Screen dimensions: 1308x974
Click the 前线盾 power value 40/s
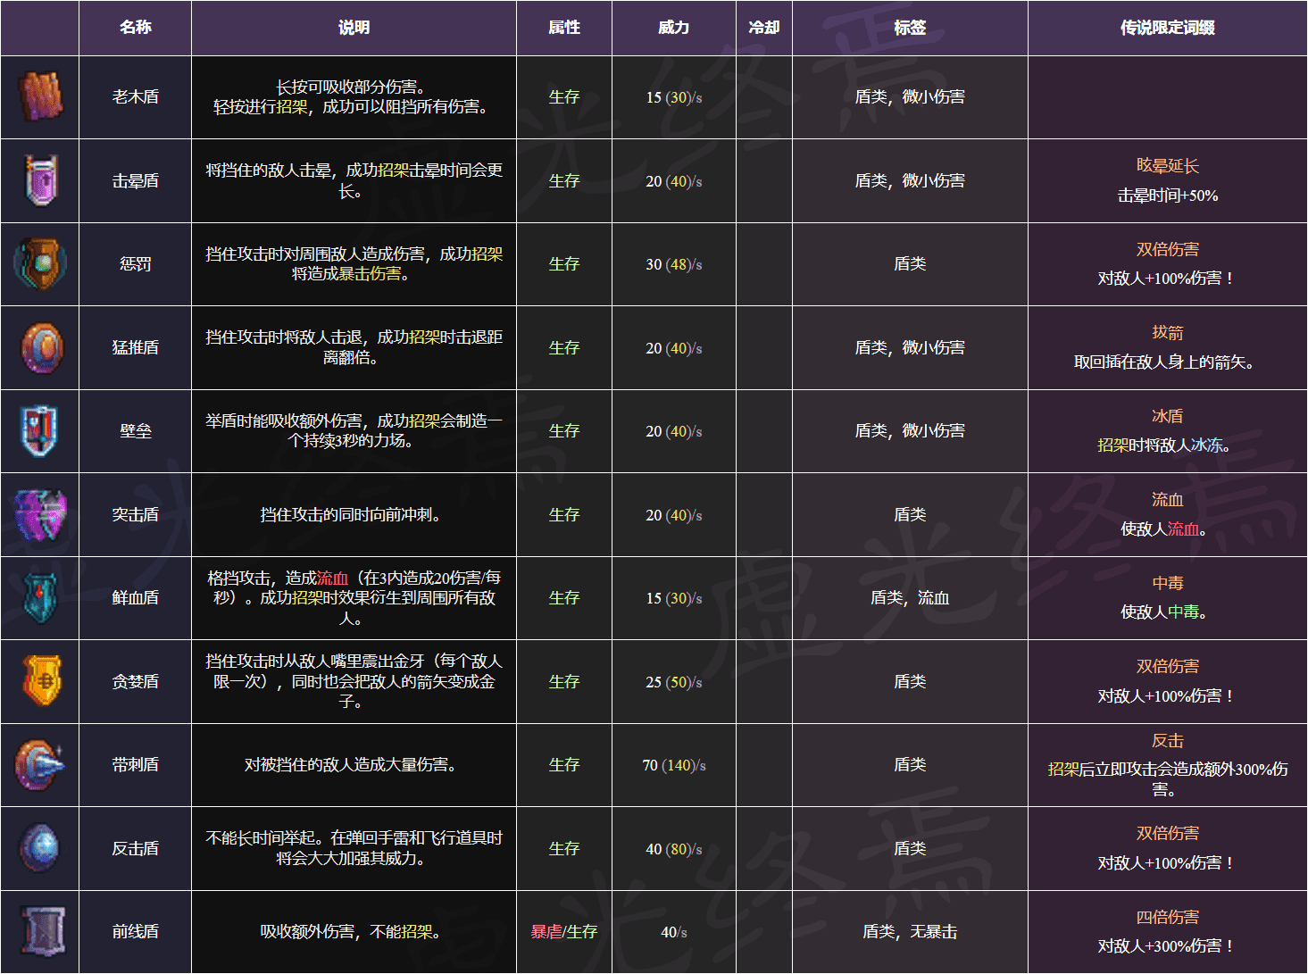(x=674, y=933)
